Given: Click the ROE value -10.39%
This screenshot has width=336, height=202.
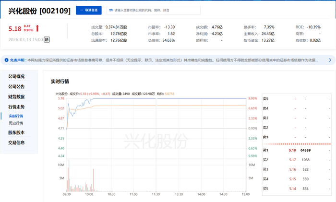Looking at the screenshot, I should 314,27.
